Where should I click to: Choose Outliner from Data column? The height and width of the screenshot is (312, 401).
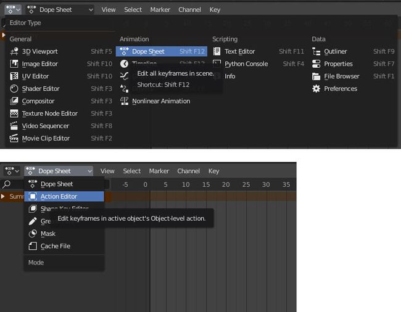point(353,51)
